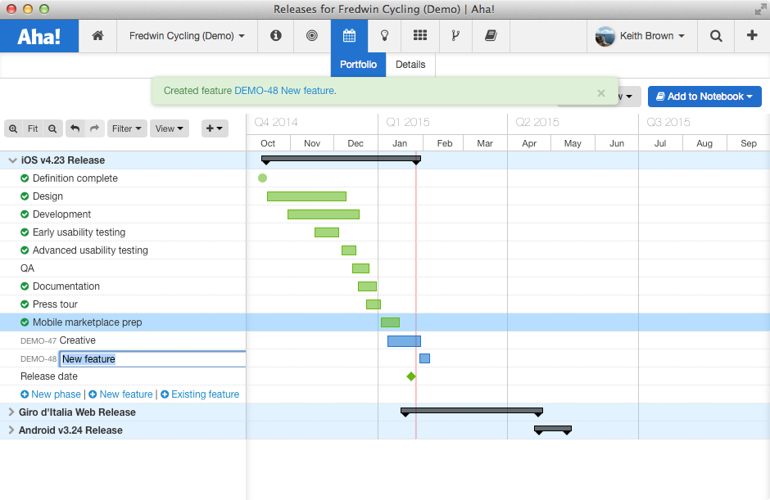This screenshot has width=770, height=500.
Task: Click the redo arrow button
Action: coord(94,128)
